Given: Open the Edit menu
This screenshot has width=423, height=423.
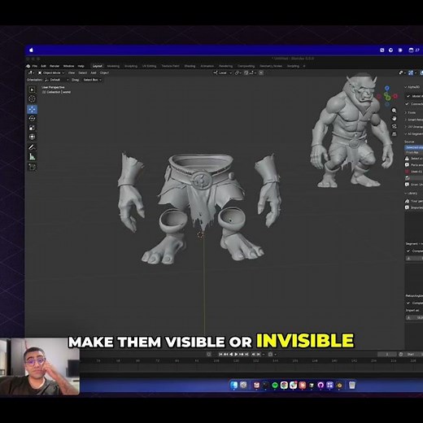Looking at the screenshot, I should (43, 66).
